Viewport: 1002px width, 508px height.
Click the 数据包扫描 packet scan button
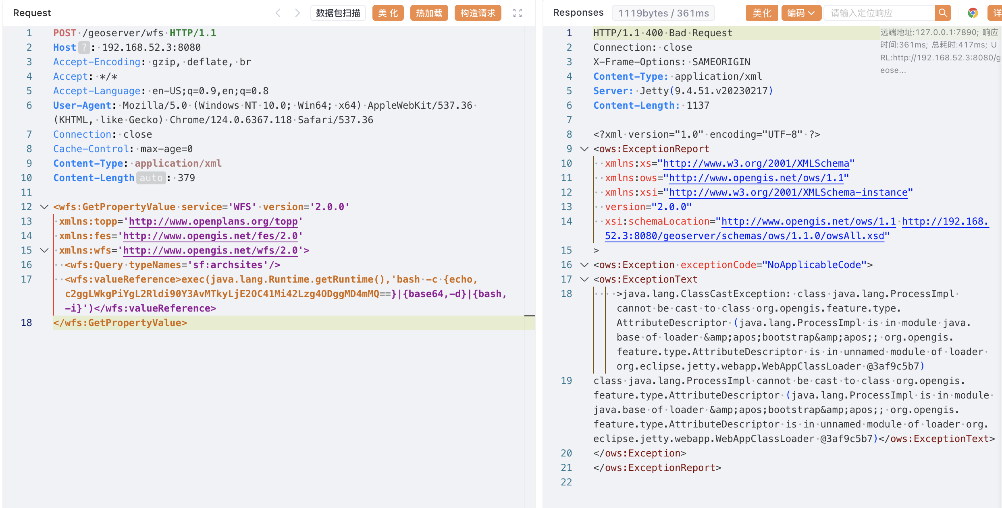338,13
